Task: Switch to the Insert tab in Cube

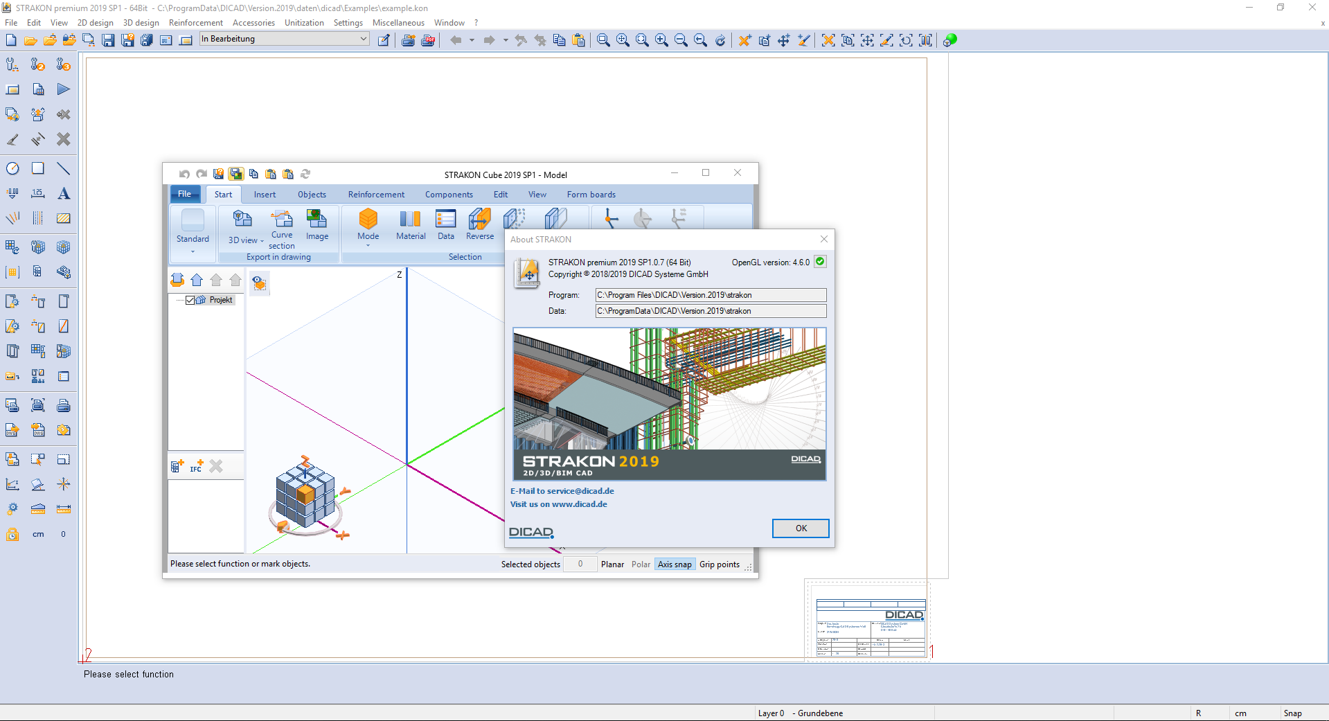Action: point(265,195)
